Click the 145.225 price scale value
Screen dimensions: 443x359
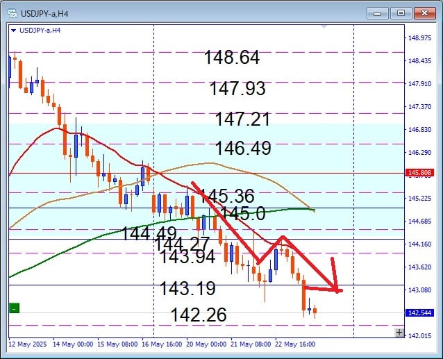tap(420, 199)
